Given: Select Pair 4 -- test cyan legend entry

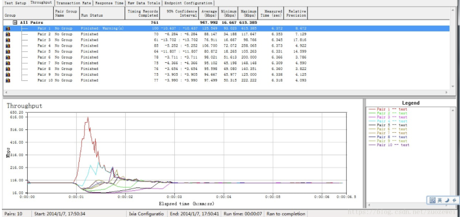Looking at the screenshot, I should (x=388, y=121).
